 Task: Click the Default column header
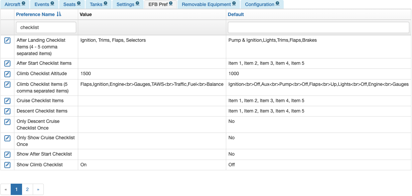(236, 14)
